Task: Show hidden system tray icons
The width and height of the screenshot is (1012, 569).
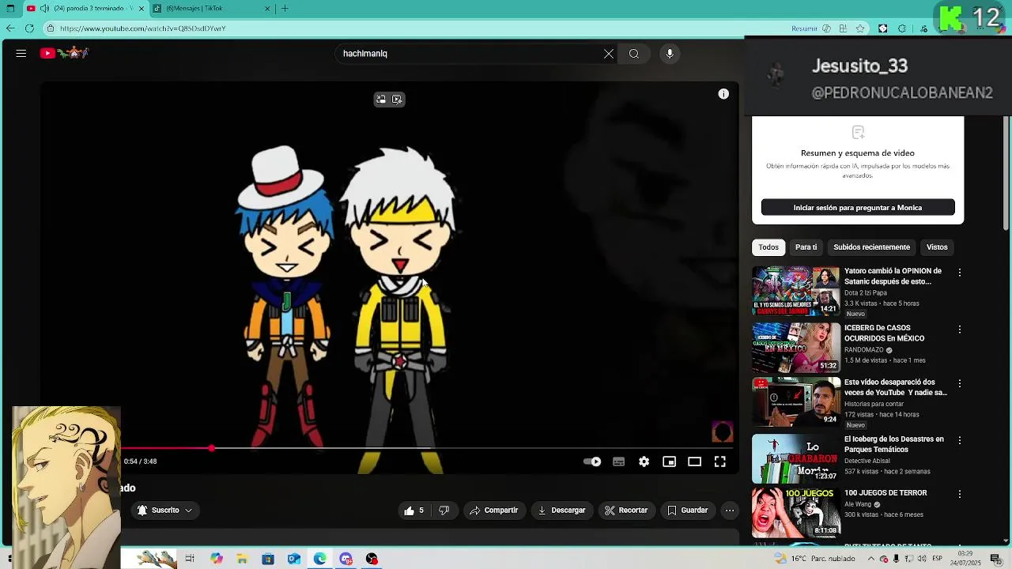Action: [x=871, y=559]
